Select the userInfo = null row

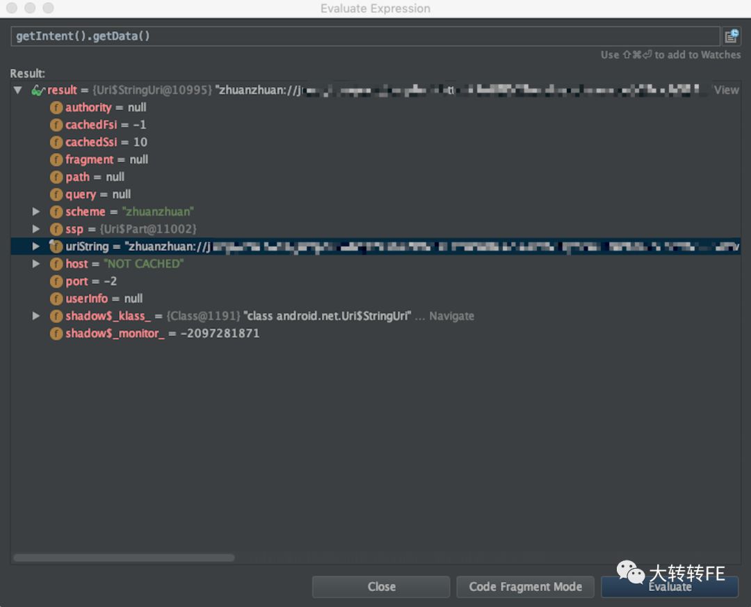[x=375, y=299]
